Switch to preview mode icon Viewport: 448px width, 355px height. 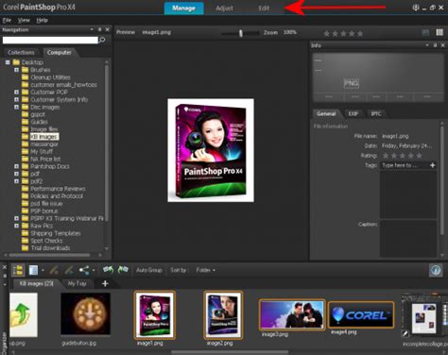pos(425,32)
